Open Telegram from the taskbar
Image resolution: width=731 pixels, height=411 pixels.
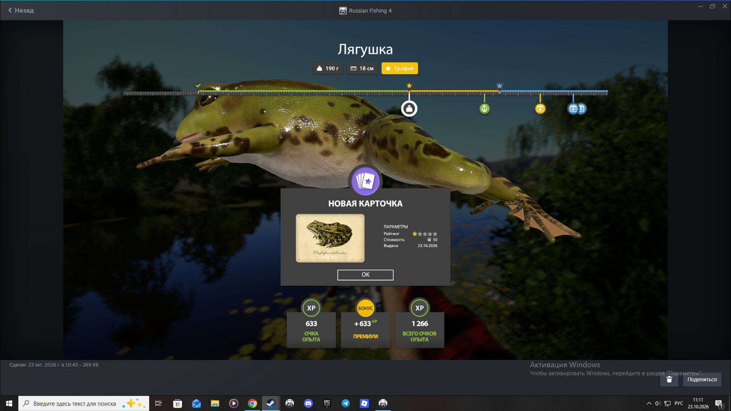click(345, 403)
